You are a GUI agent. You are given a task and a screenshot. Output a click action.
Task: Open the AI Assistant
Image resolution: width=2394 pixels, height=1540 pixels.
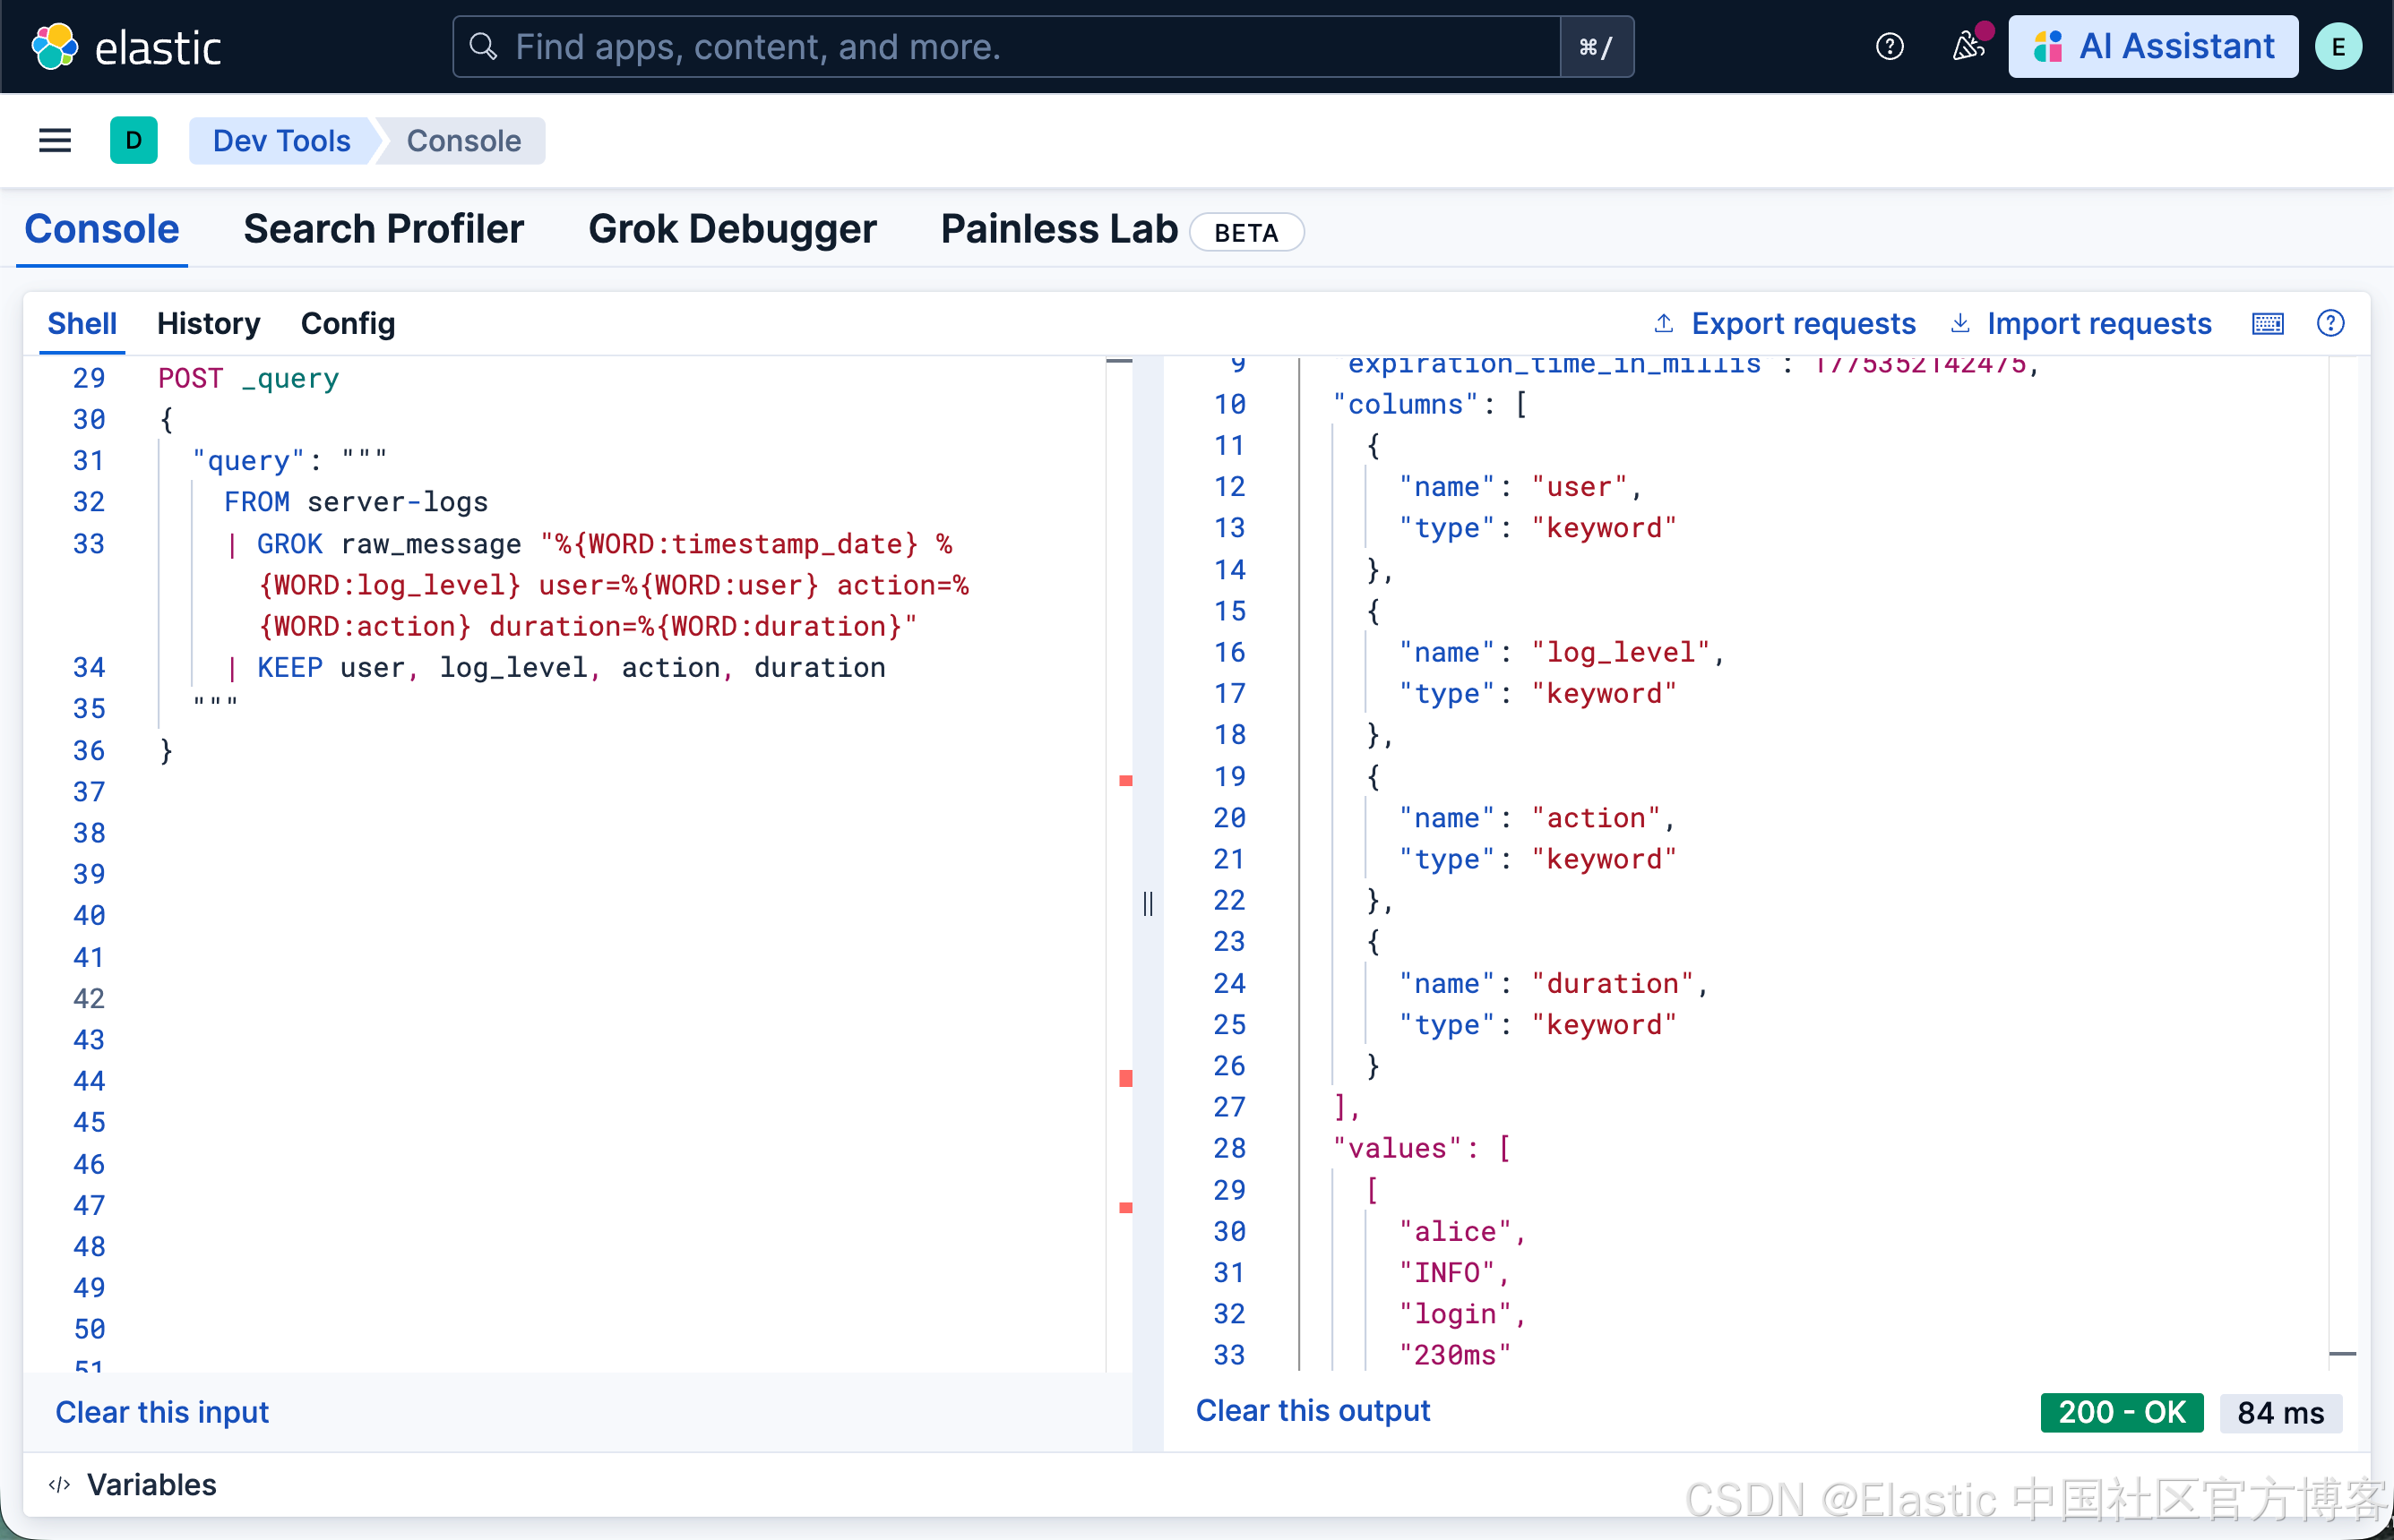point(2153,47)
